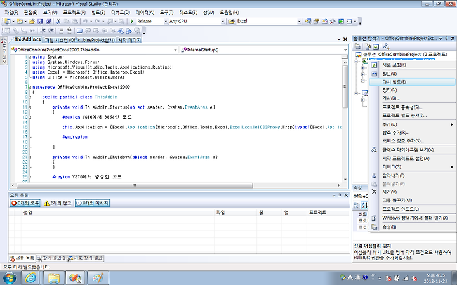The width and height of the screenshot is (457, 285).
Task: Toggle auto-hide pin on Solution Explorer
Action: [446, 38]
